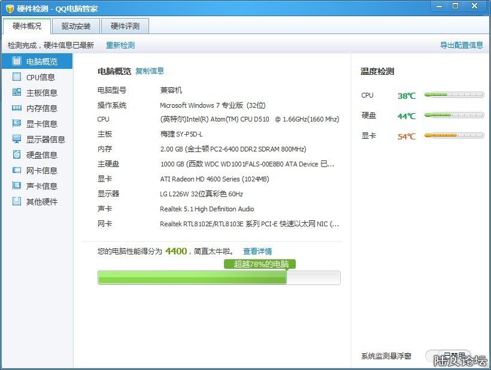The image size is (491, 370).
Task: Click the 内存信息 memory icon
Action: 16,108
